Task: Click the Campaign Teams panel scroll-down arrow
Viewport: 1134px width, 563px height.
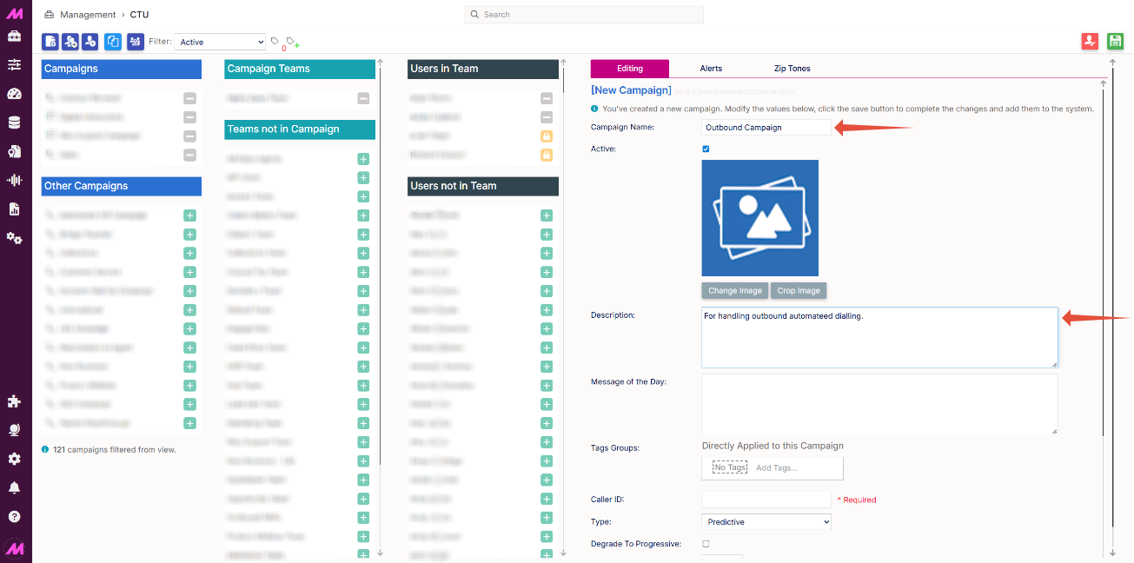Action: pyautogui.click(x=380, y=553)
